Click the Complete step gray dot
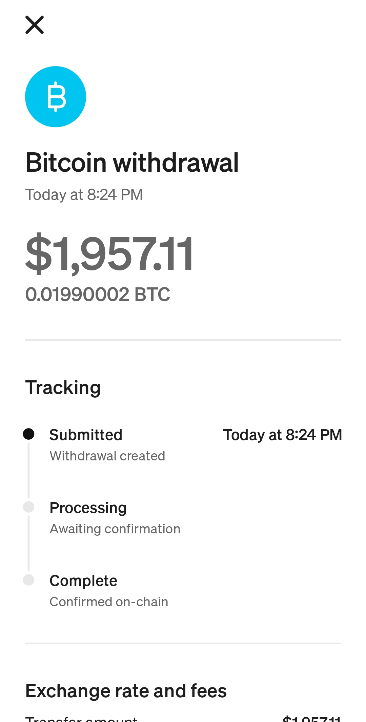 coord(29,580)
